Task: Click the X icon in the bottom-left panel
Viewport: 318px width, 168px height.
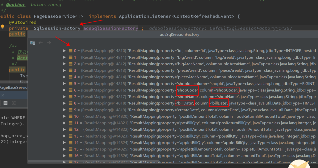Action: [2, 95]
